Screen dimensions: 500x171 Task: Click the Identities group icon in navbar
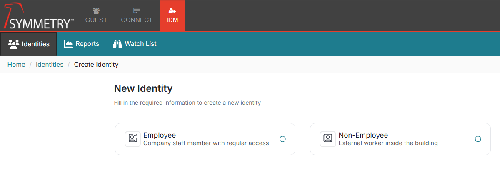point(14,44)
